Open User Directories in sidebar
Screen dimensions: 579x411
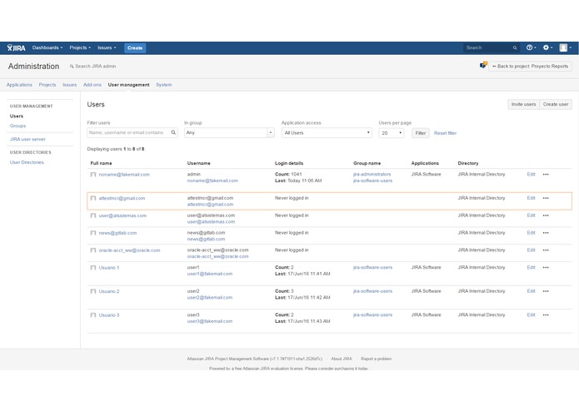pyautogui.click(x=27, y=162)
